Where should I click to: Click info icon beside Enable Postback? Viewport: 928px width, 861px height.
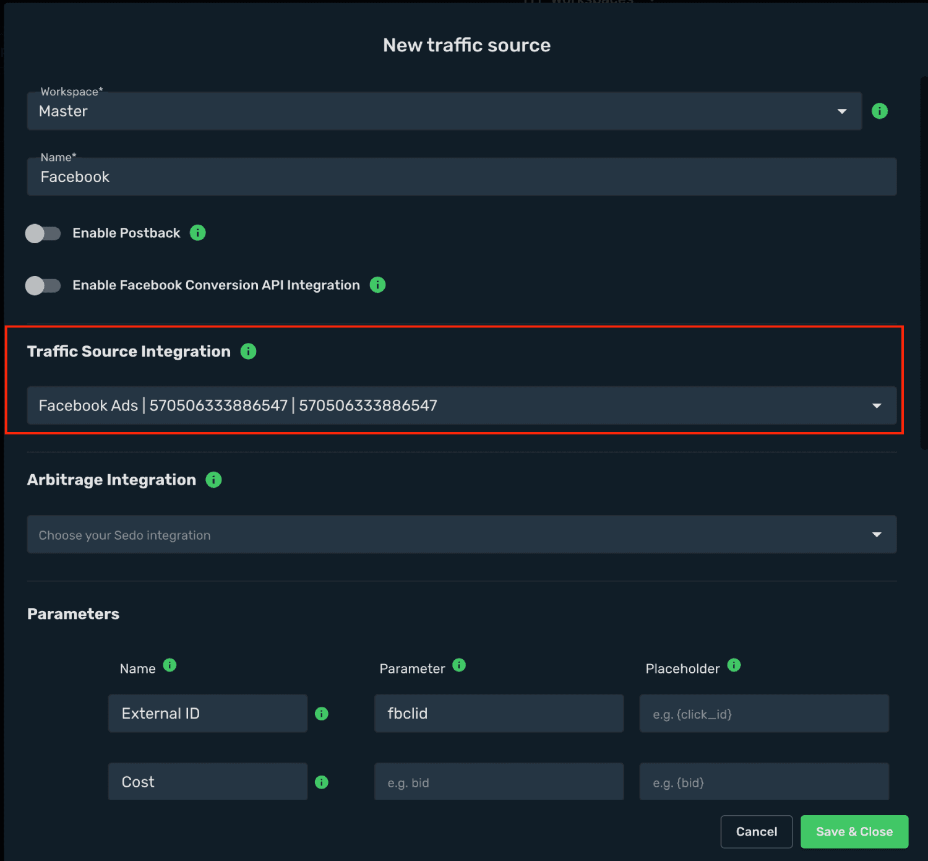tap(197, 233)
